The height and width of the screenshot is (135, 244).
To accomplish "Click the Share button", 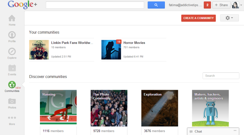I will click(221, 5).
